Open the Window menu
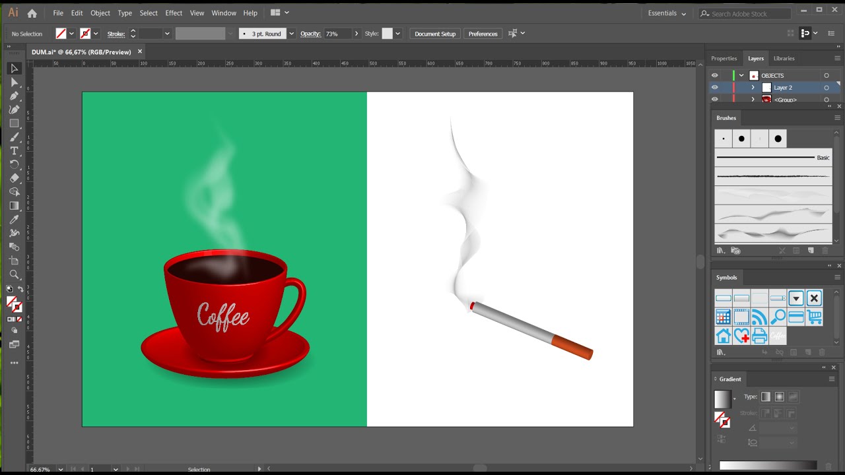Viewport: 845px width, 475px height. (x=224, y=13)
